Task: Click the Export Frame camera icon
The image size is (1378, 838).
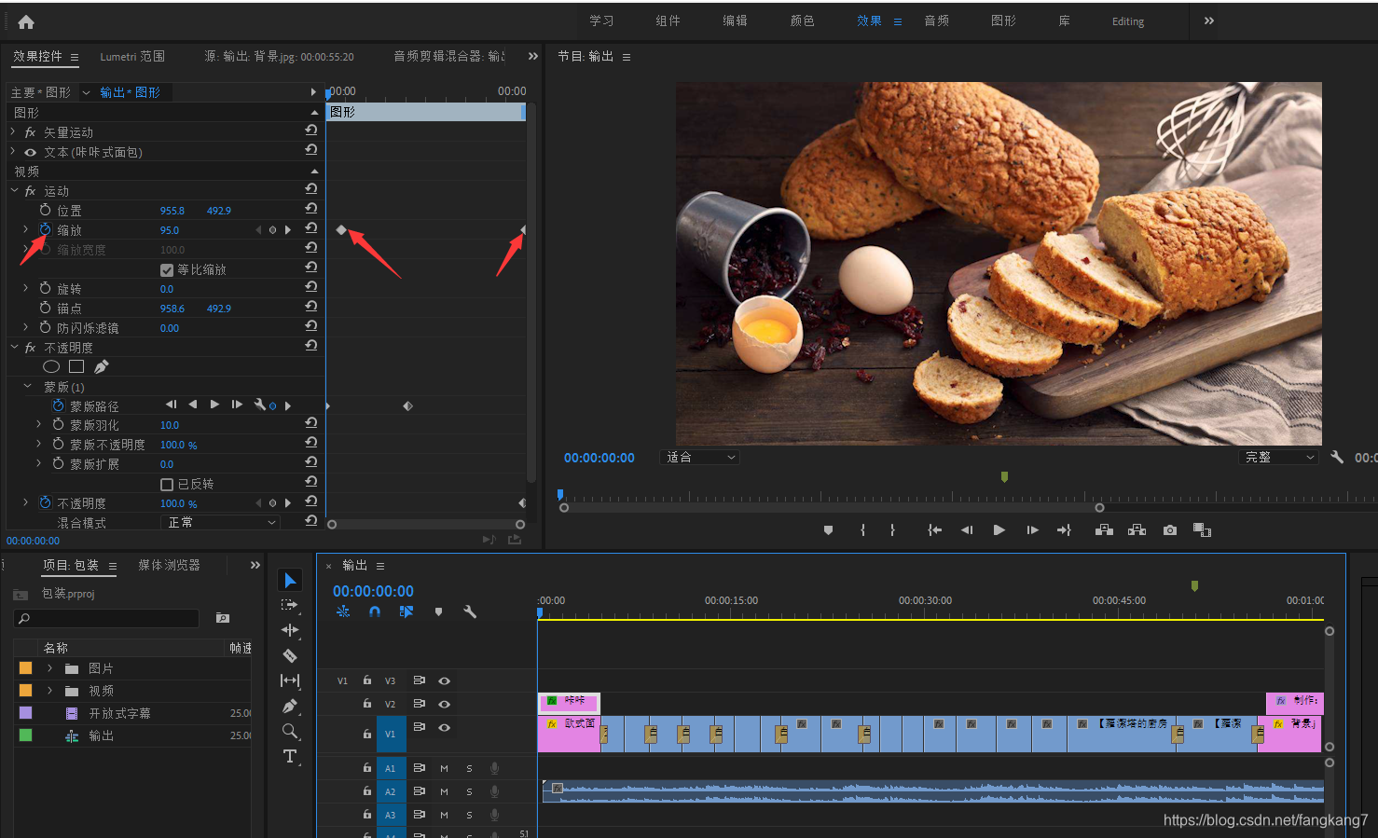Action: click(x=1169, y=530)
